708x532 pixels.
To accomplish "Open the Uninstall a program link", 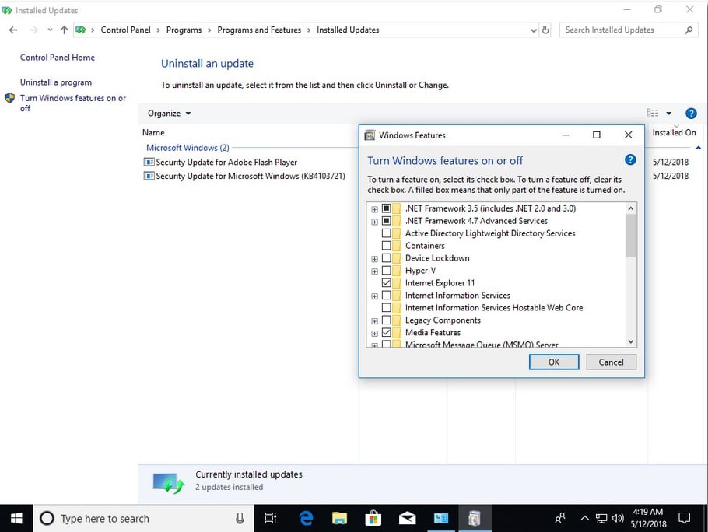I will 56,82.
